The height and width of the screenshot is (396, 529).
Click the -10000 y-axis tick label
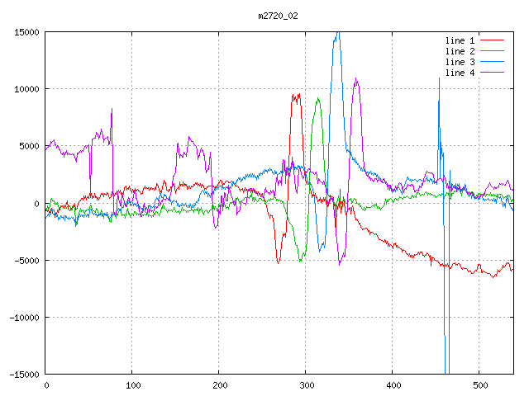(24, 318)
